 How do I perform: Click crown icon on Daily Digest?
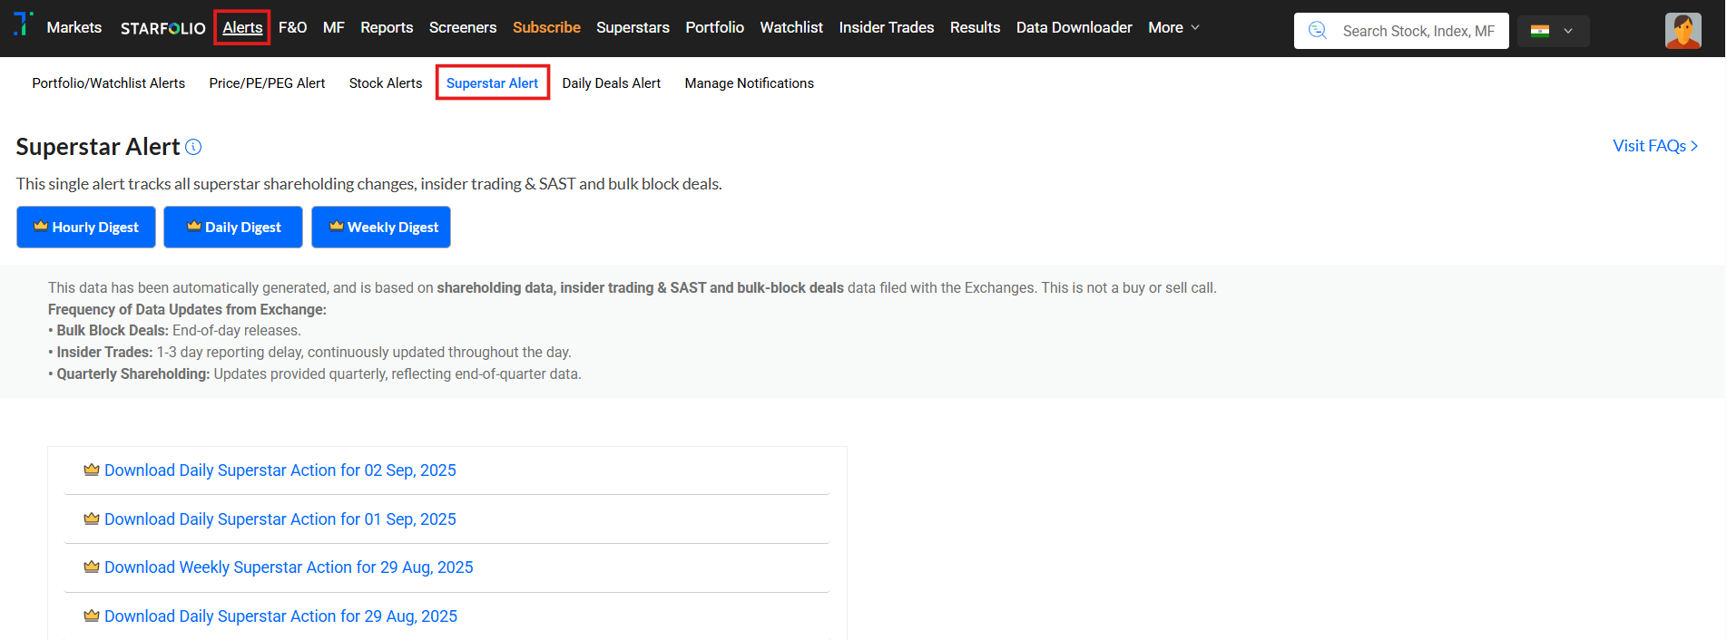[x=194, y=227]
